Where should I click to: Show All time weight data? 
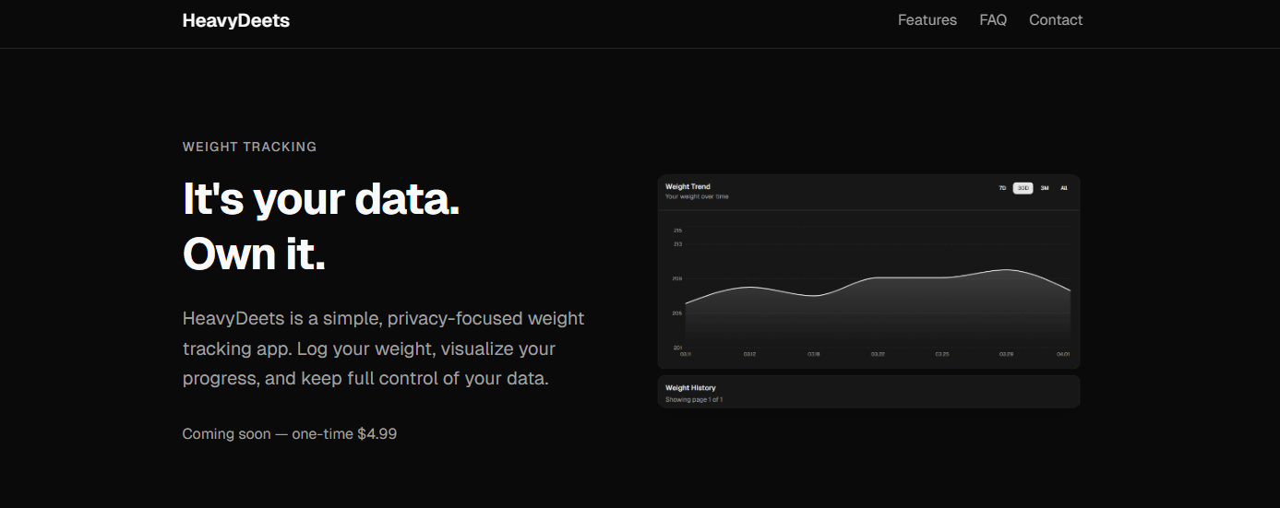pyautogui.click(x=1064, y=188)
